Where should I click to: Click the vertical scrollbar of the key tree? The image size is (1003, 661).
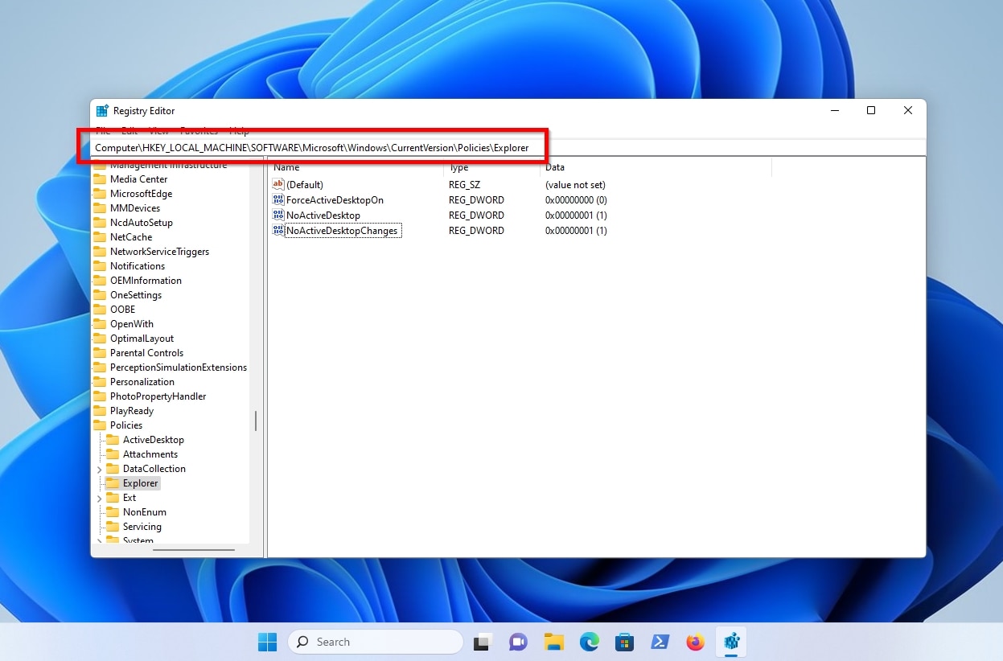pyautogui.click(x=256, y=421)
